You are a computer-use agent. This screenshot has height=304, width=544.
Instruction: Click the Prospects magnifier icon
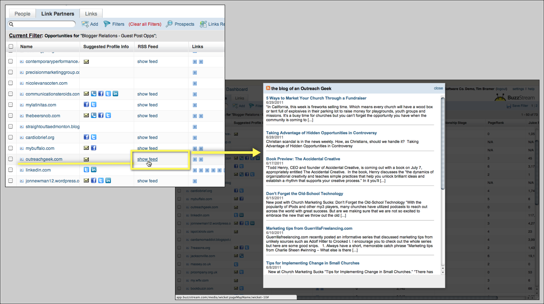[x=169, y=24]
